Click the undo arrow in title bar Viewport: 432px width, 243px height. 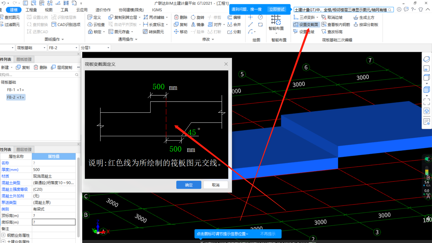[4, 3]
